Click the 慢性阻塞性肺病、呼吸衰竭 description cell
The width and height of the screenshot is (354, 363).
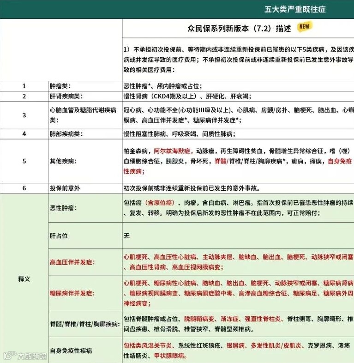tap(238, 134)
